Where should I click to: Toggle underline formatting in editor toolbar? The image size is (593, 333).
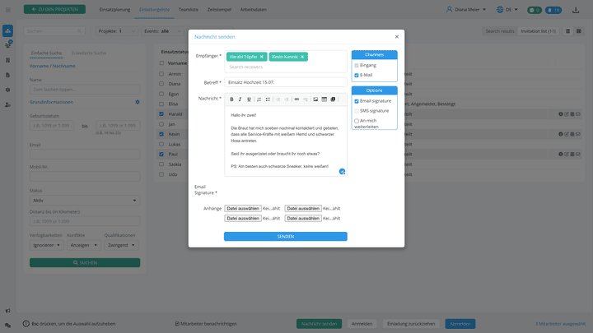(249, 99)
